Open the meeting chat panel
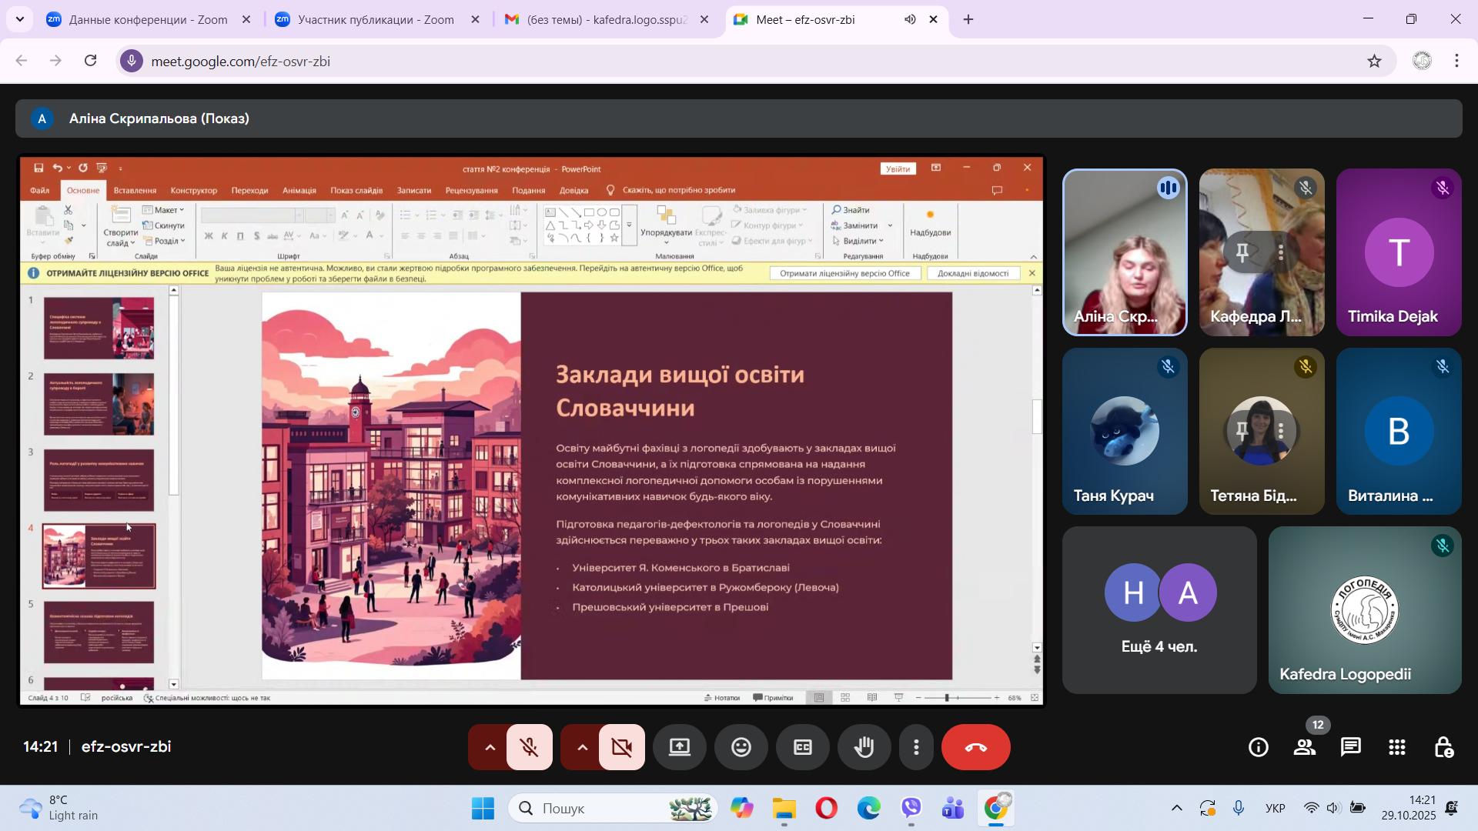The image size is (1478, 831). coord(1351,747)
